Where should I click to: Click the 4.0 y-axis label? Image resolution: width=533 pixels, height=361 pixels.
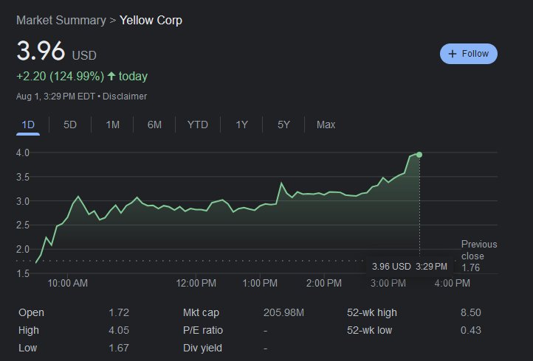pyautogui.click(x=23, y=153)
